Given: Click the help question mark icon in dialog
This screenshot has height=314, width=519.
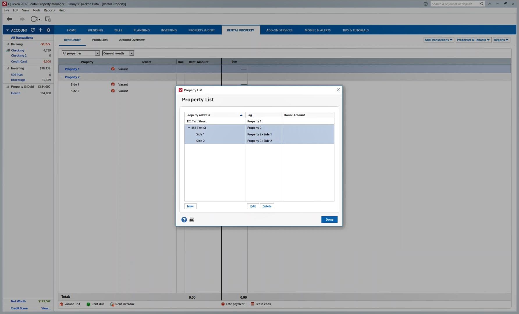Looking at the screenshot, I should 184,220.
